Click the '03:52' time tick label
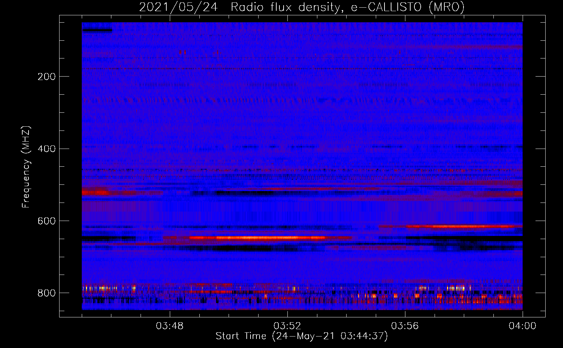Image resolution: width=563 pixels, height=348 pixels. pos(287,326)
